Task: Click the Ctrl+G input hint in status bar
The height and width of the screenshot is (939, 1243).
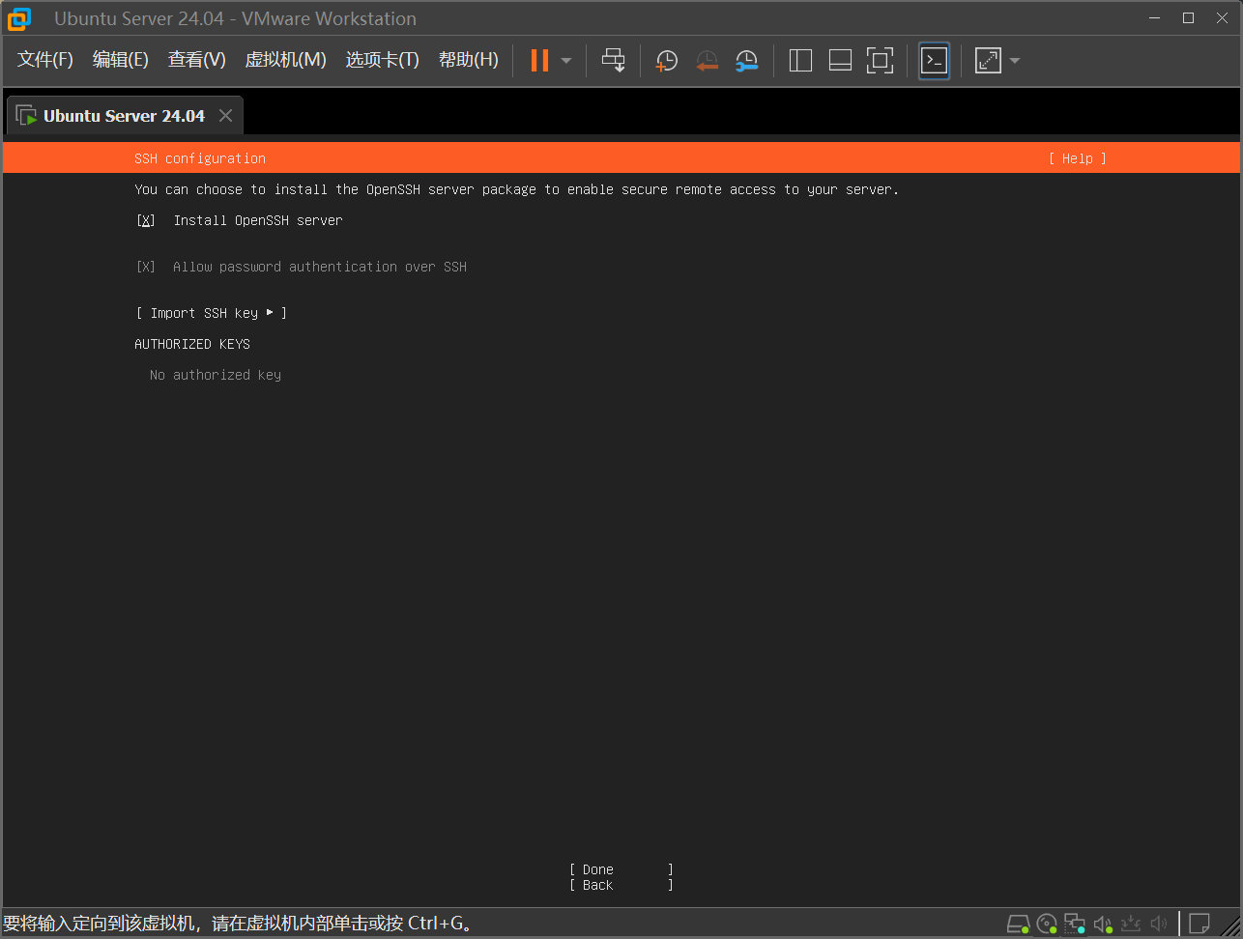Action: tap(240, 924)
